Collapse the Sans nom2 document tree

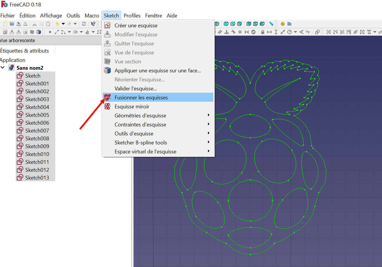pos(3,68)
